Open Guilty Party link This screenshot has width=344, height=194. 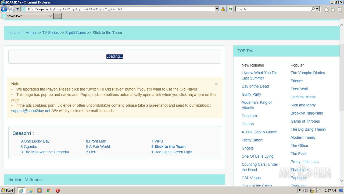(251, 94)
